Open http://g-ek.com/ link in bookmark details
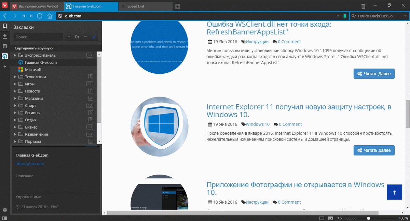410x221 pixels. tap(30, 164)
